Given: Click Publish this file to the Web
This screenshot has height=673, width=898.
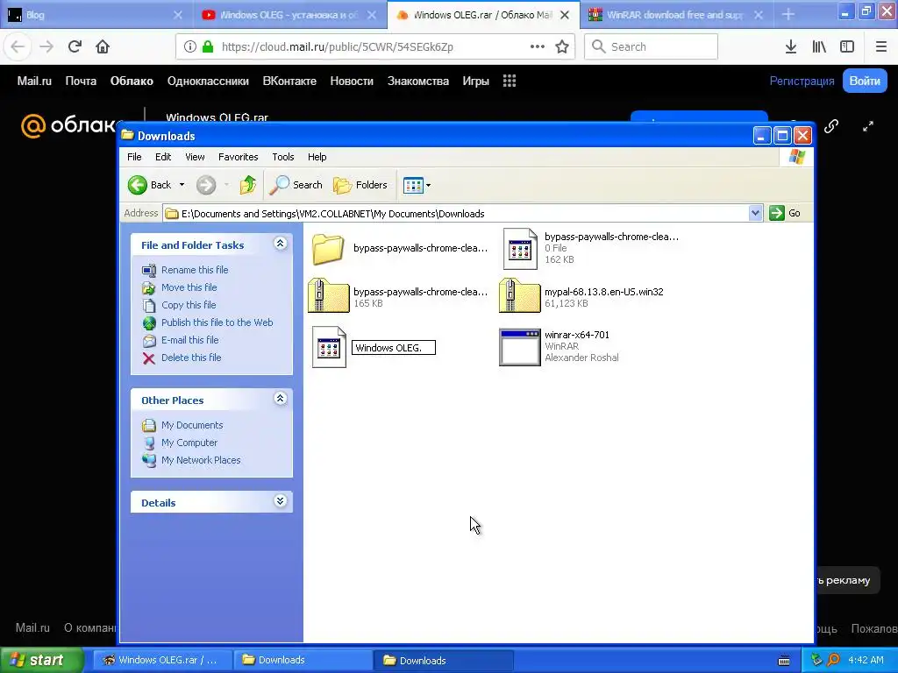Looking at the screenshot, I should (x=217, y=322).
